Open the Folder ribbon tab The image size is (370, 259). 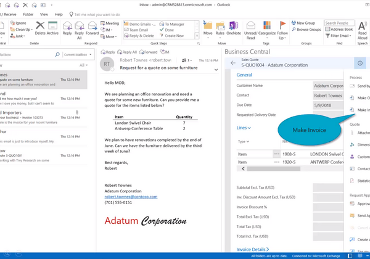(28, 14)
